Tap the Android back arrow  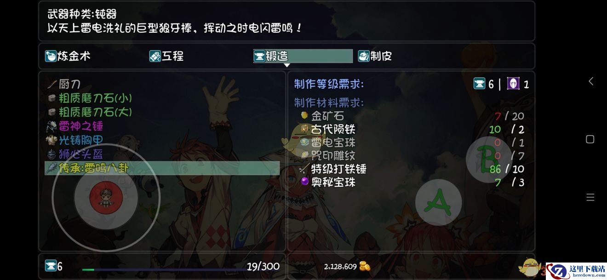click(x=590, y=81)
